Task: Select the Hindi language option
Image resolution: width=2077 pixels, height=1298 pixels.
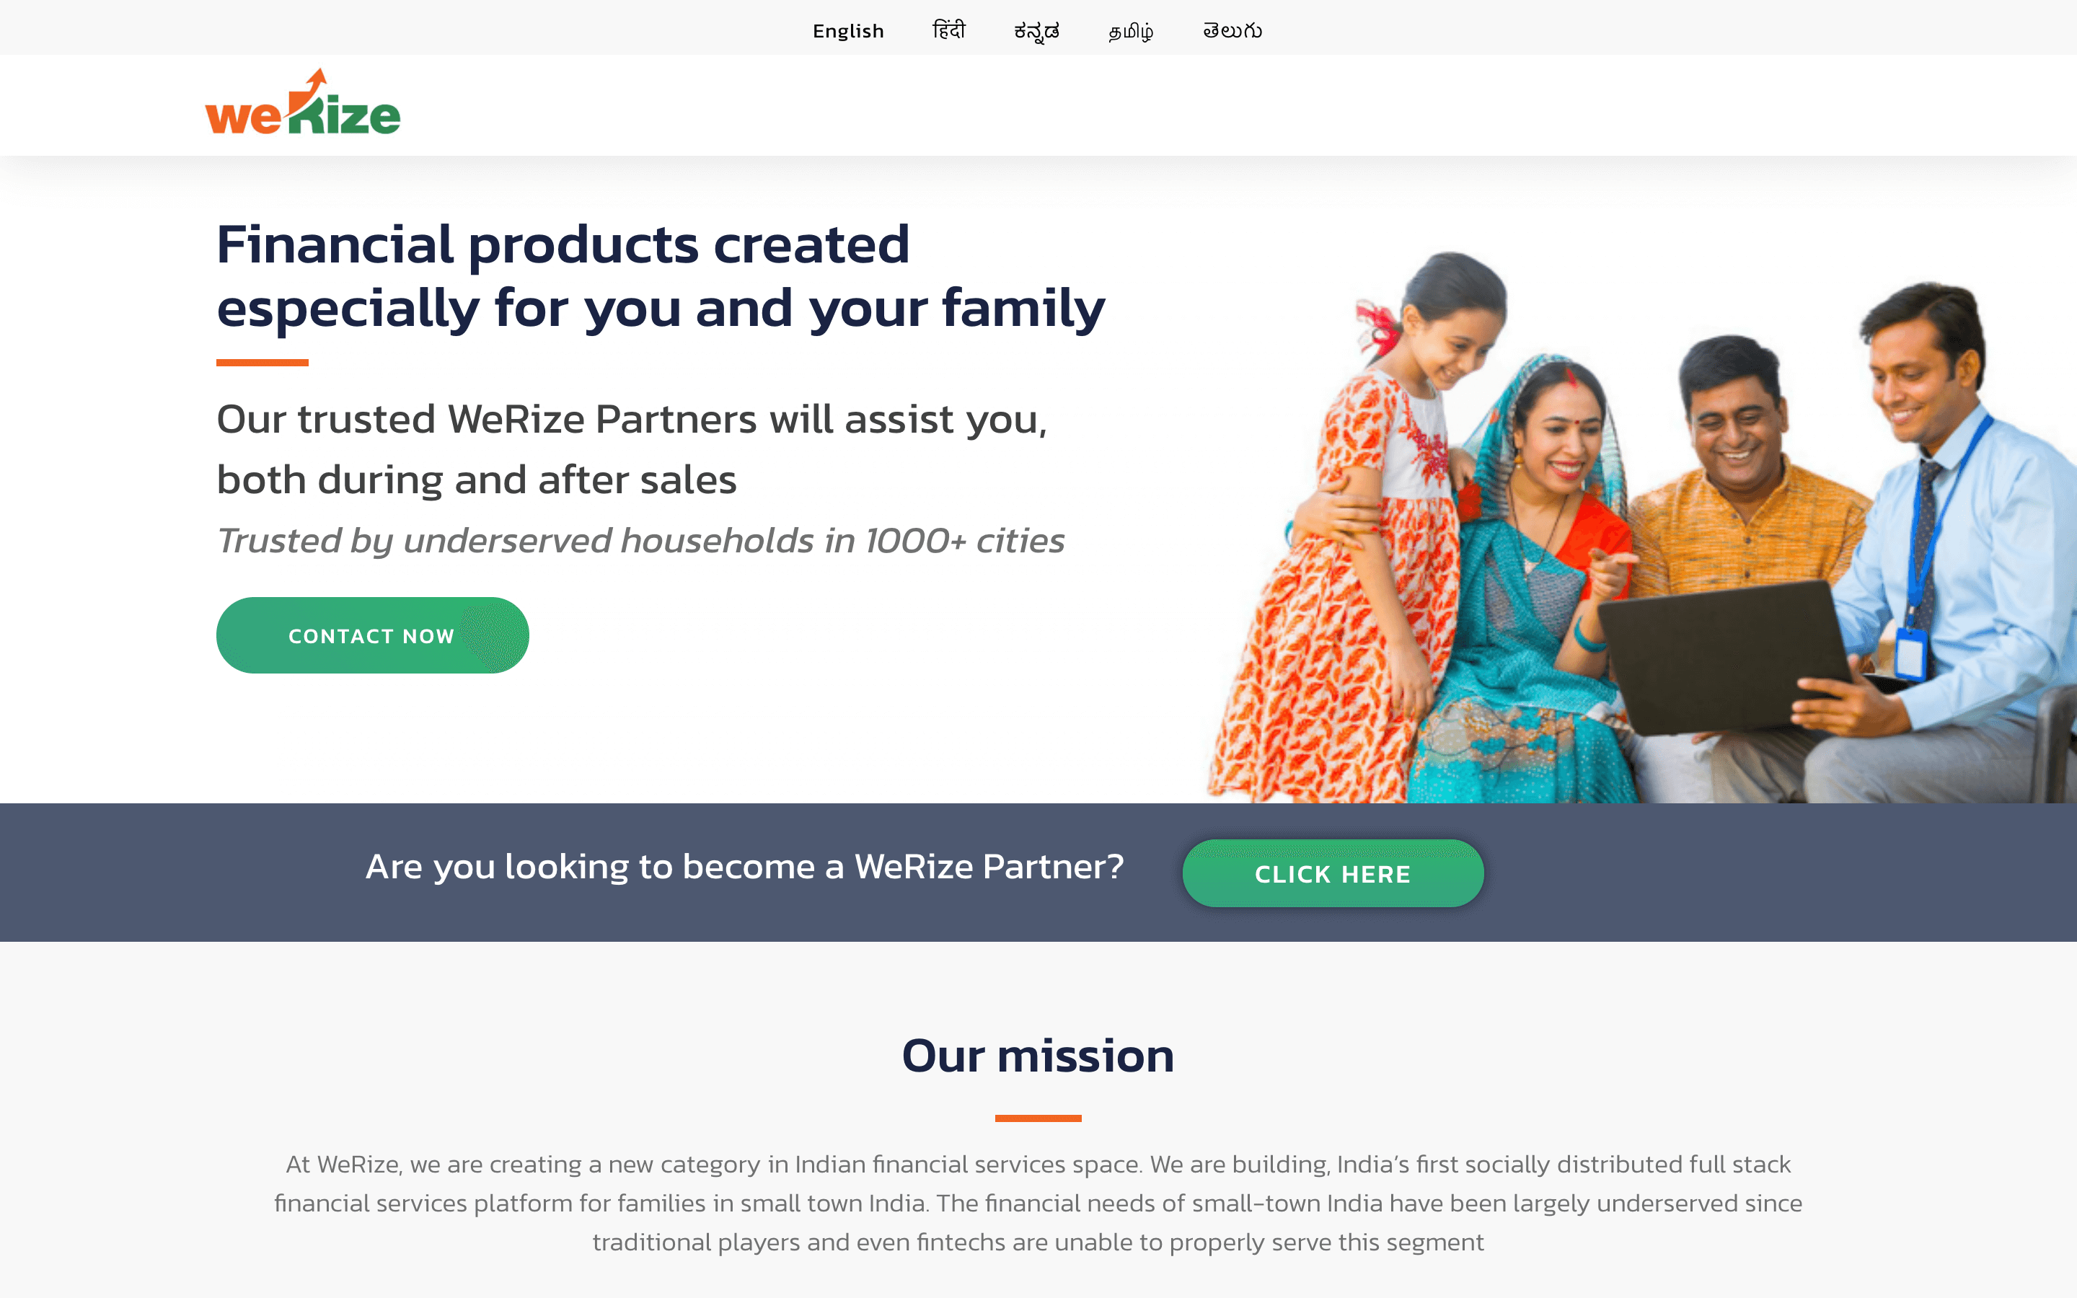Action: pyautogui.click(x=949, y=31)
